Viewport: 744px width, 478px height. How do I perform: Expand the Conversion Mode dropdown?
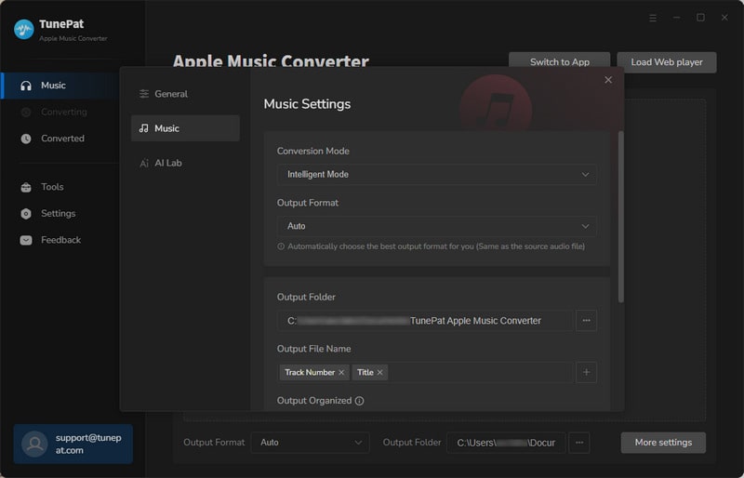click(437, 175)
